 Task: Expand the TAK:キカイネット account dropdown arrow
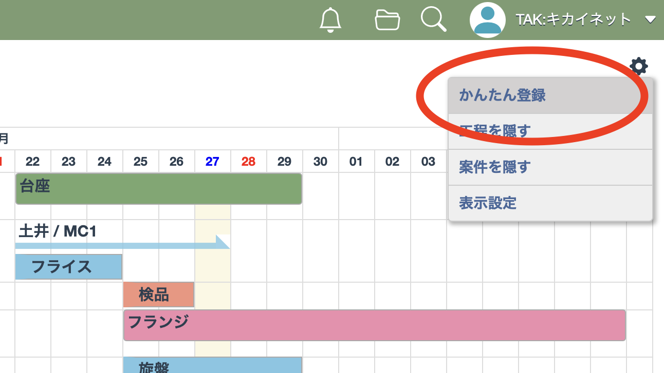point(650,20)
